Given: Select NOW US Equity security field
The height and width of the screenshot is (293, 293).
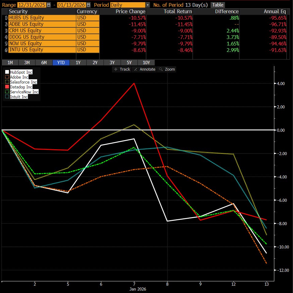Looking at the screenshot, I should (42, 43).
